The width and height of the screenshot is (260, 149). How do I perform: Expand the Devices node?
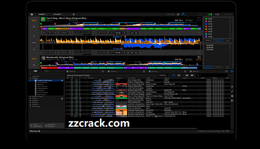(x=30, y=102)
